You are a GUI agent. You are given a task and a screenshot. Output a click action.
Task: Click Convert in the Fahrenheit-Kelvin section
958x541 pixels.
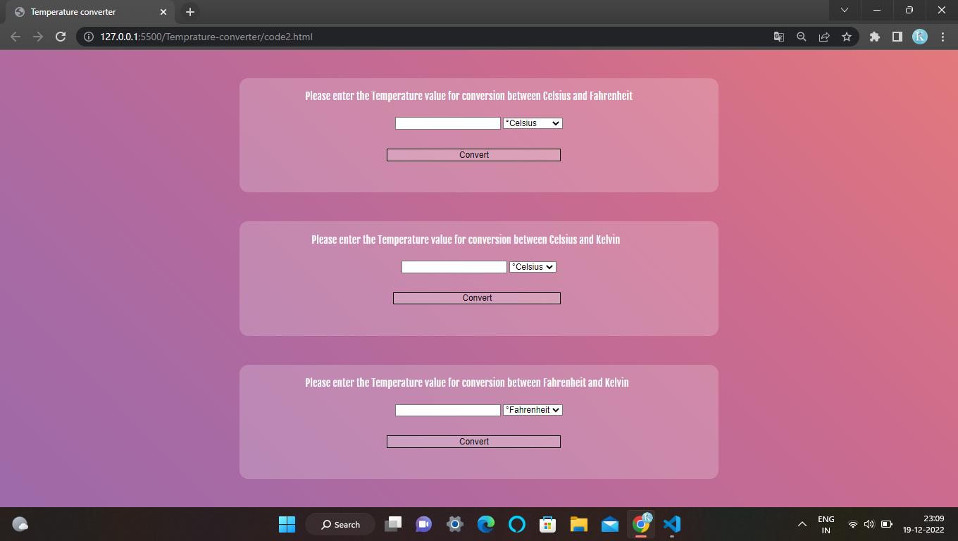473,441
